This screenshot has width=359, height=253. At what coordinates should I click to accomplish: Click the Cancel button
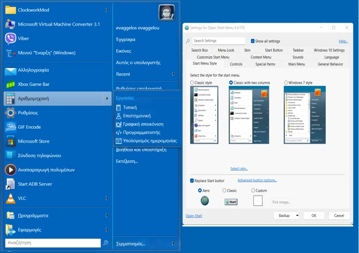pyautogui.click(x=339, y=215)
